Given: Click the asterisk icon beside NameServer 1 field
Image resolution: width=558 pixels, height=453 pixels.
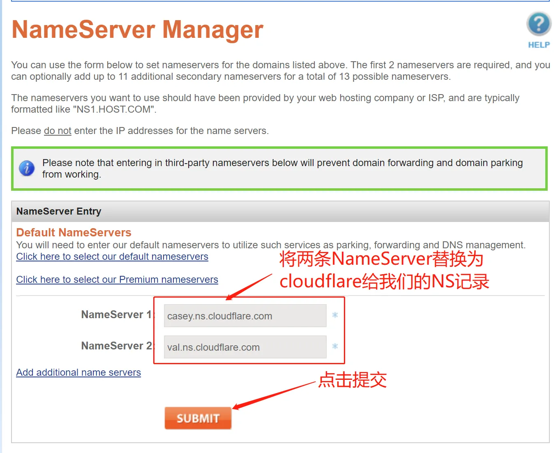Looking at the screenshot, I should coord(335,315).
